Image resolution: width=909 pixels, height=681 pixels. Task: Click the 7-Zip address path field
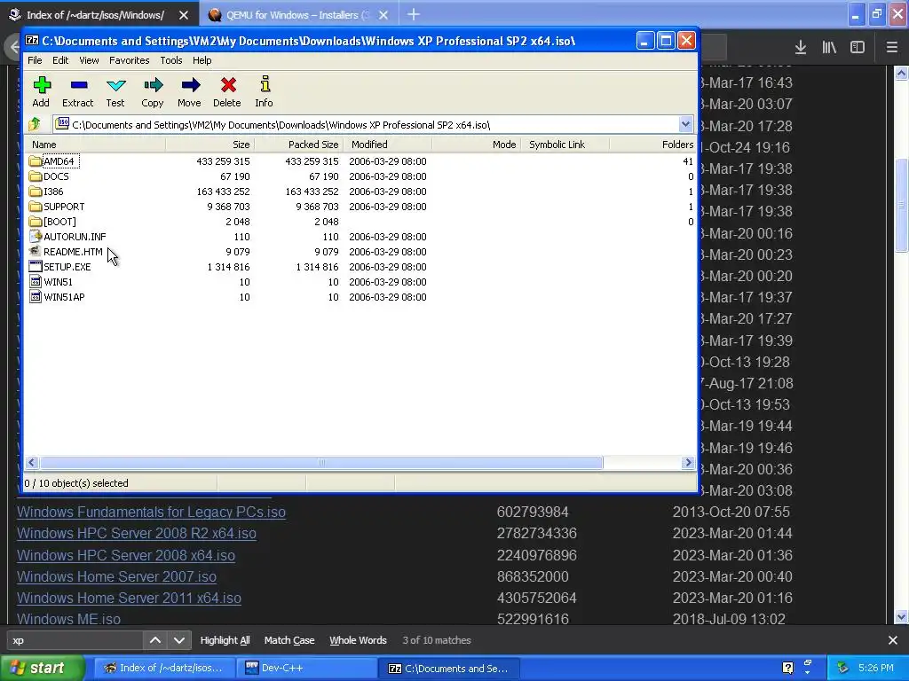367,124
